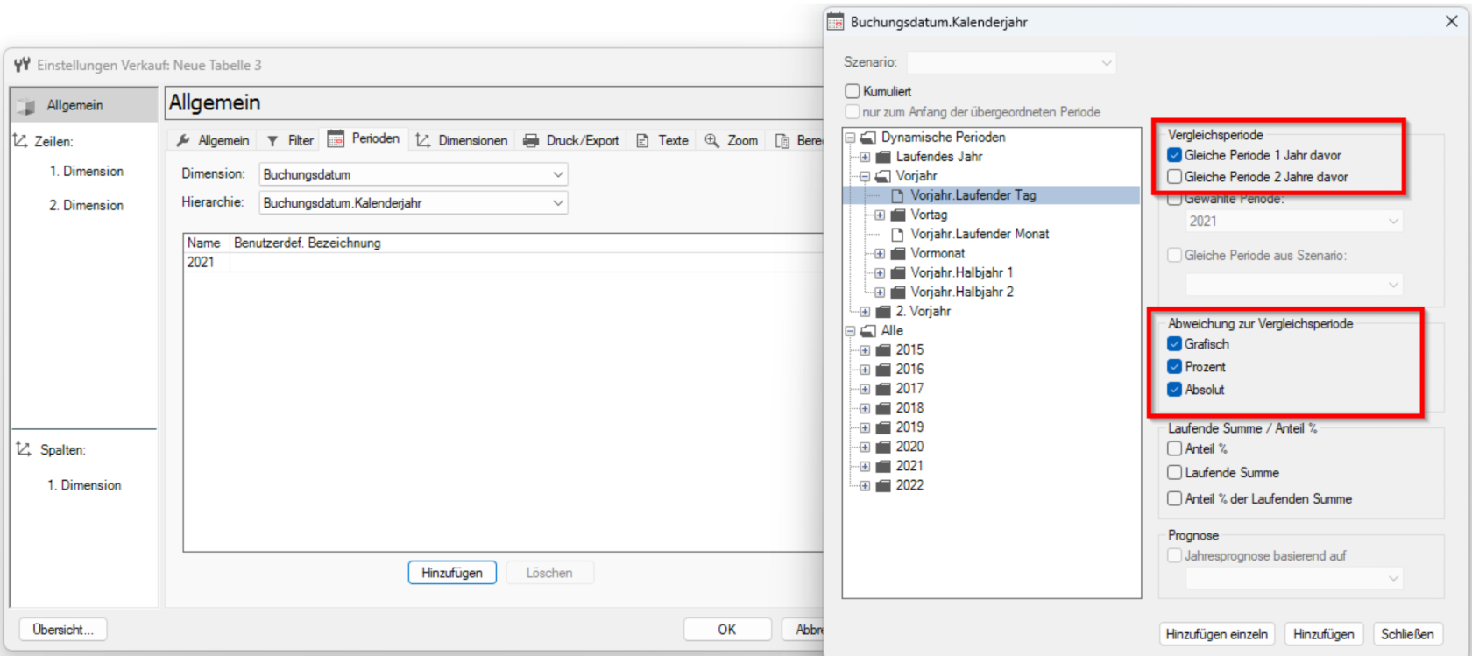Click the Allgemein cube icon in sidebar
Screen dimensions: 1472x656
25,105
